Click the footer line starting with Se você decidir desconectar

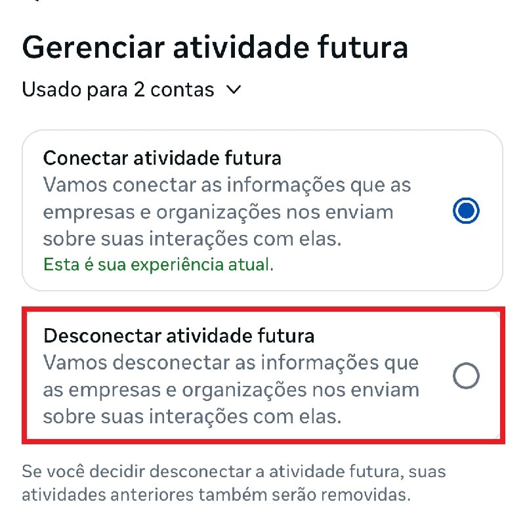[x=229, y=471]
